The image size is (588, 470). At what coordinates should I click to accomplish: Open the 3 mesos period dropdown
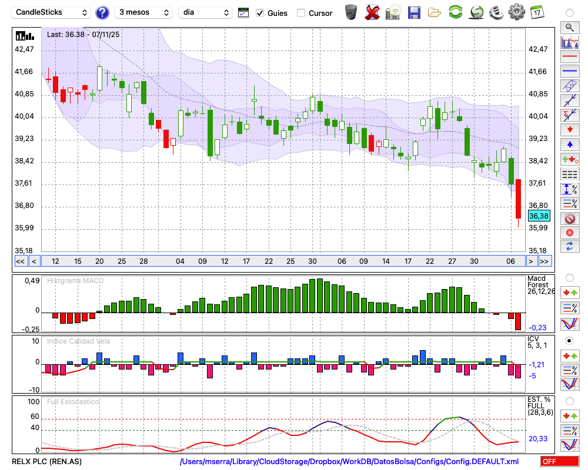point(143,12)
